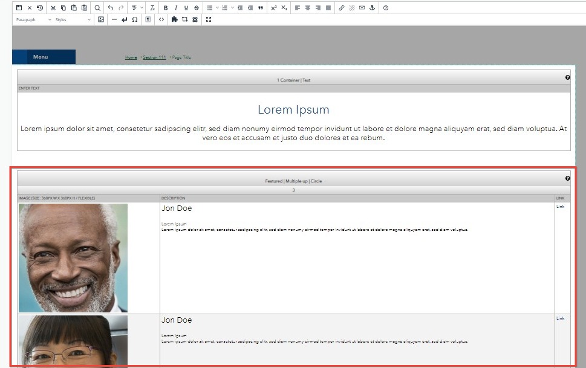Expand the spellcheck language dropdown arrow
This screenshot has height=368, width=586.
pyautogui.click(x=142, y=7)
